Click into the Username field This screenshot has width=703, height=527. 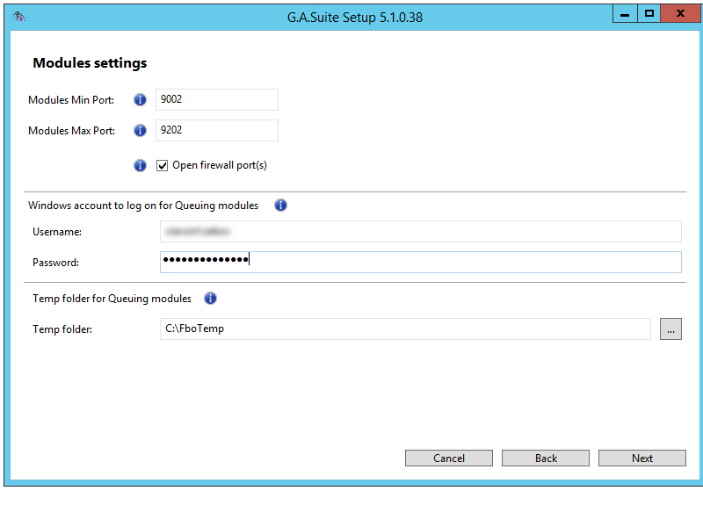[421, 232]
